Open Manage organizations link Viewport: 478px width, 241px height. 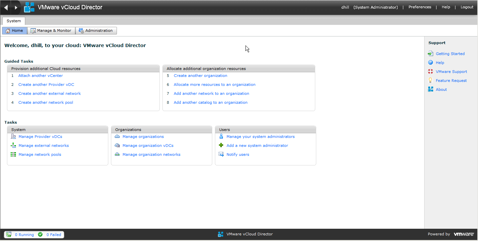tap(143, 137)
